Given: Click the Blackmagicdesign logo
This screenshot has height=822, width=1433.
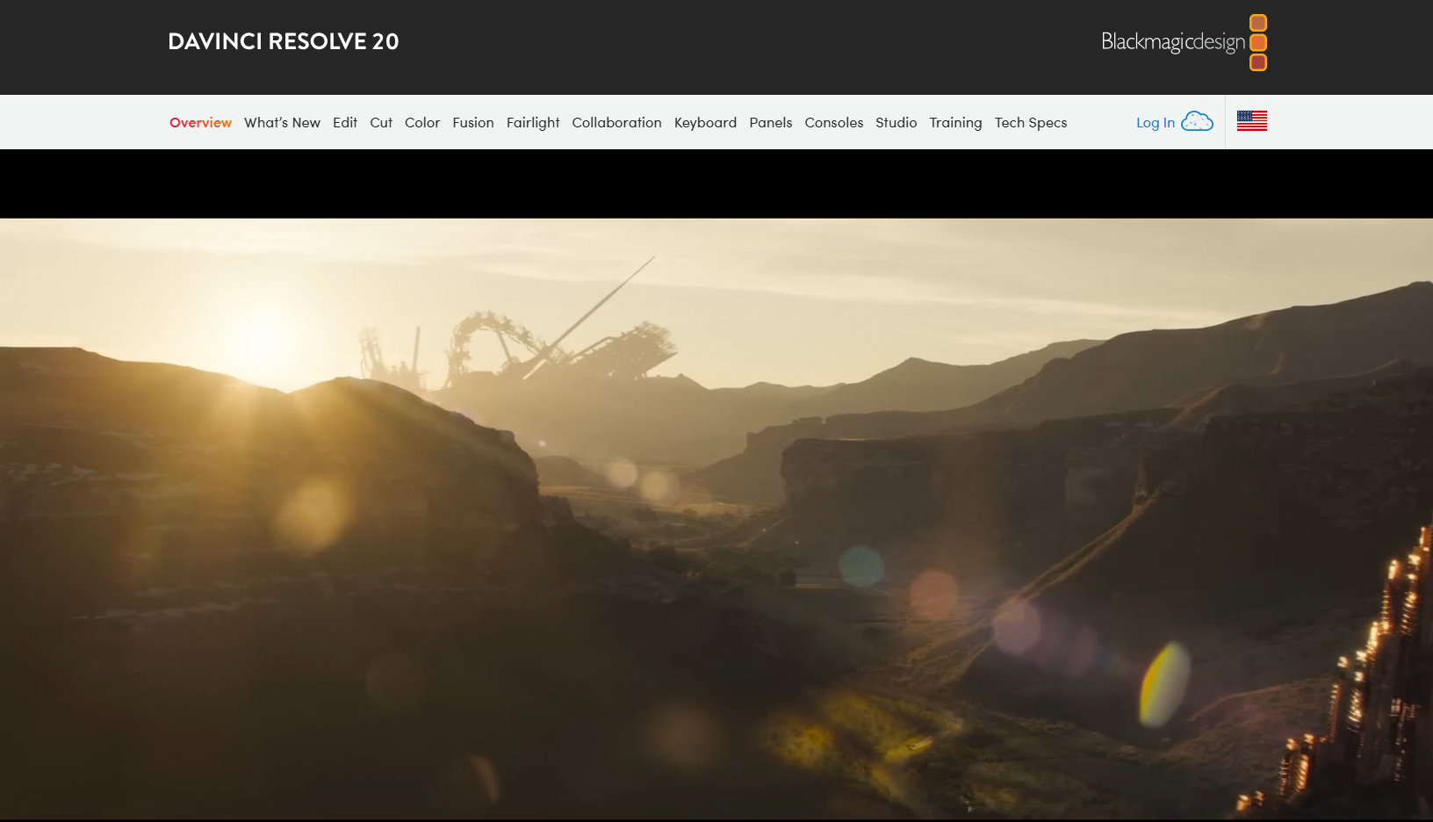Looking at the screenshot, I should click(1183, 42).
